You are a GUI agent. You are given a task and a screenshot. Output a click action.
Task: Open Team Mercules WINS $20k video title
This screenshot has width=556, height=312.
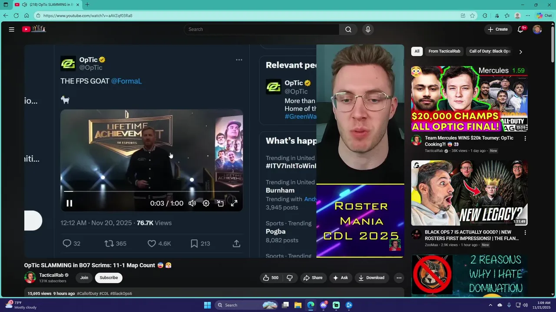click(x=469, y=141)
